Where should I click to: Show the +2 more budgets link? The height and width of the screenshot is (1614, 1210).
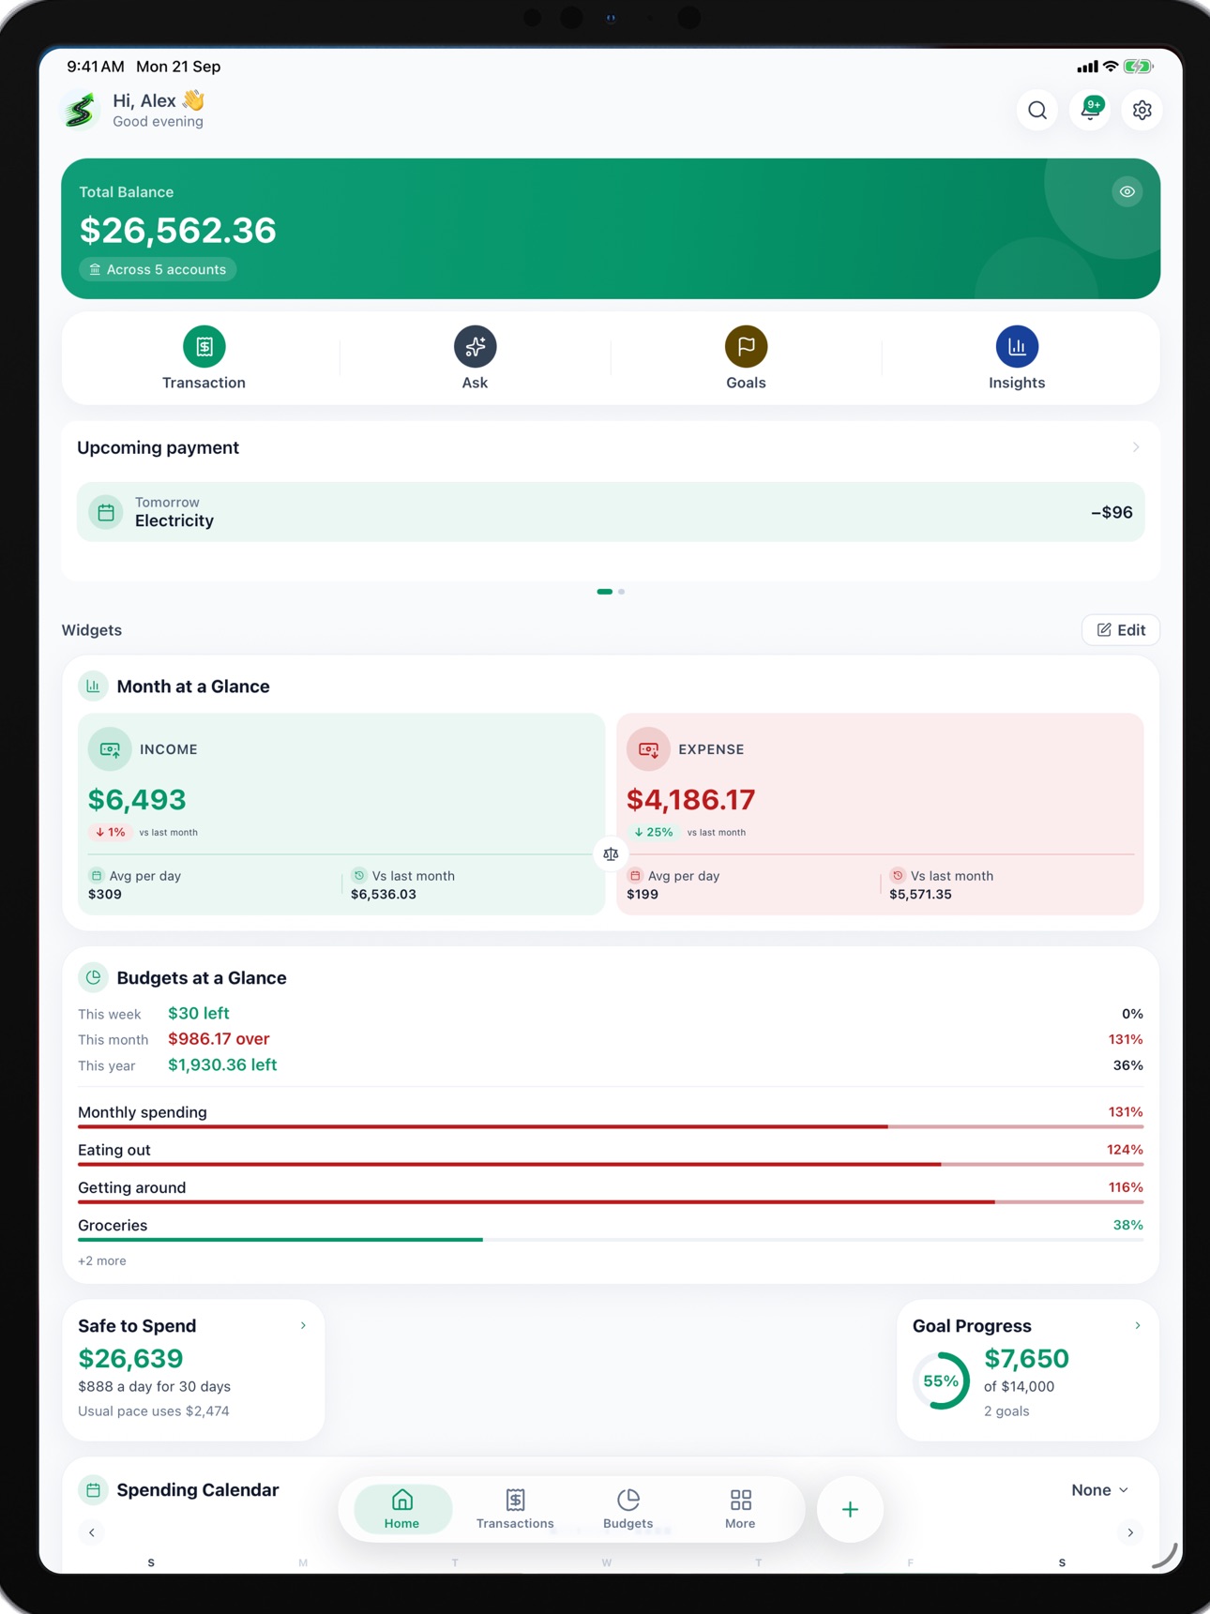[101, 1261]
